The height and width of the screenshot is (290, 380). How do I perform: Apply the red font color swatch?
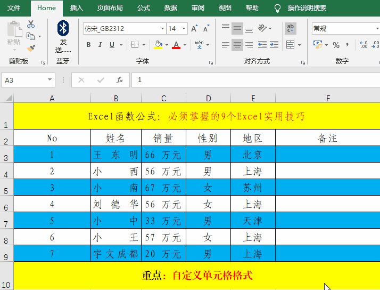[x=176, y=45]
